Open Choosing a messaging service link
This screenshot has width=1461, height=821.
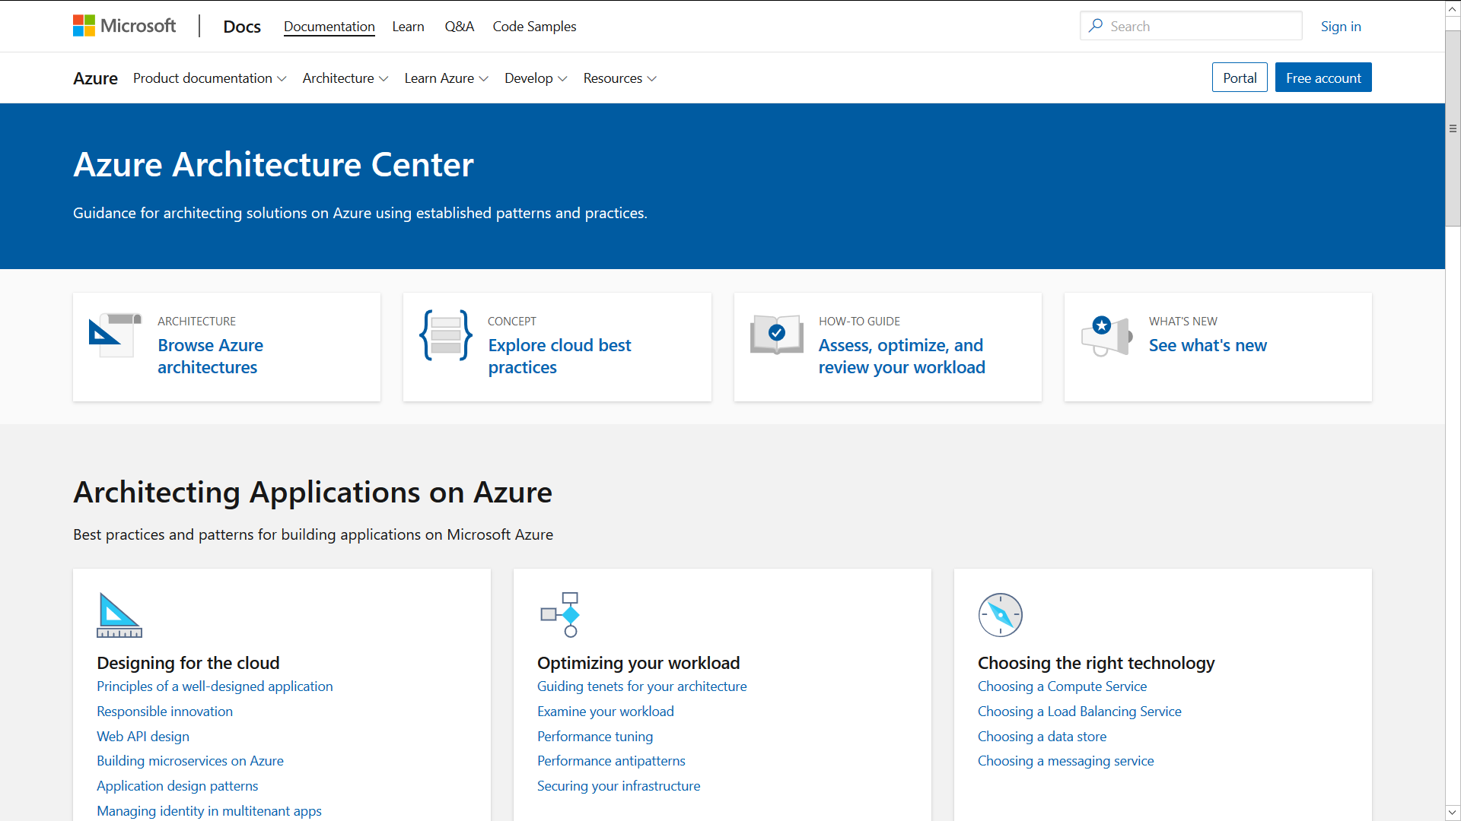(1066, 761)
